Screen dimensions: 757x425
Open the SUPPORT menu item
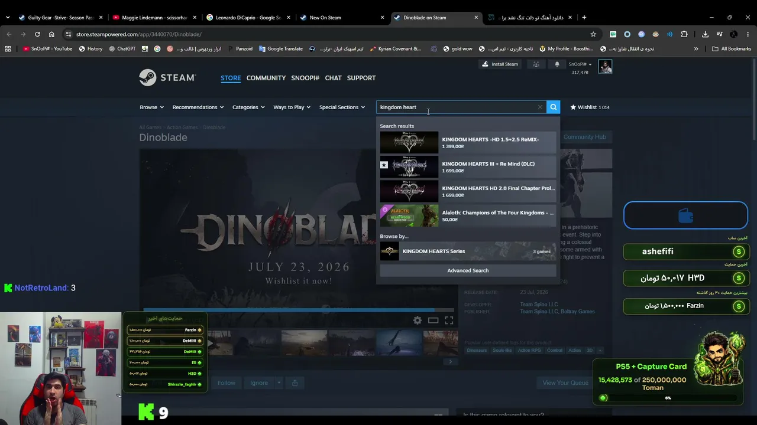[361, 78]
